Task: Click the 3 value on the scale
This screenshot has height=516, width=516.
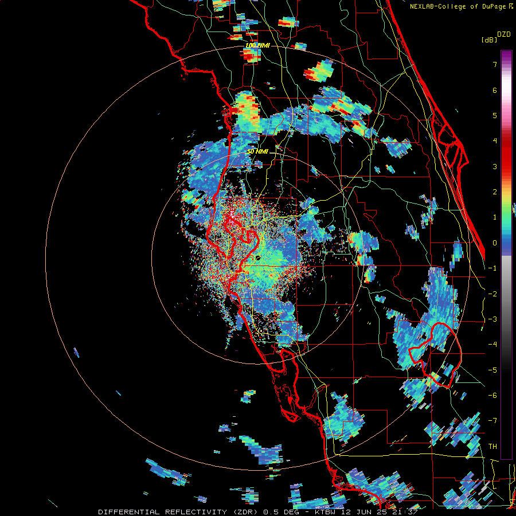Action: [x=495, y=166]
